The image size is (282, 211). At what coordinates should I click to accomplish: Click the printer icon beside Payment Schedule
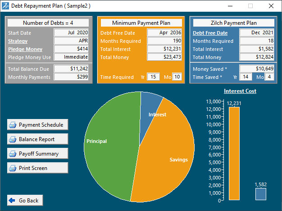(x=13, y=125)
